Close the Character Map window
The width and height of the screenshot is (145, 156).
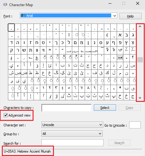(138, 3)
